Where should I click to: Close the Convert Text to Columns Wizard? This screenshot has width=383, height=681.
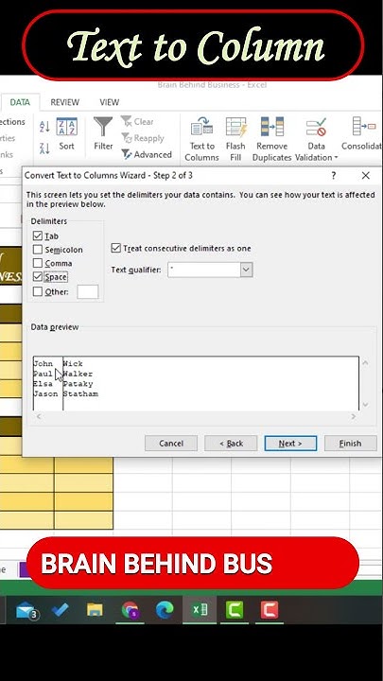click(x=366, y=176)
